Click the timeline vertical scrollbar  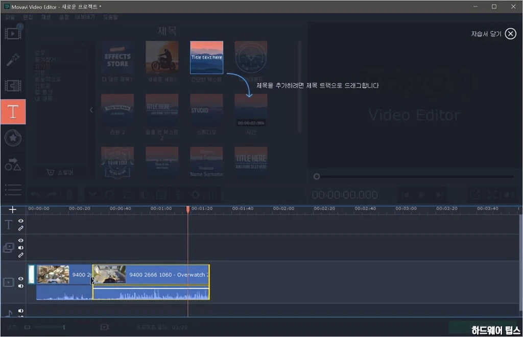520,263
